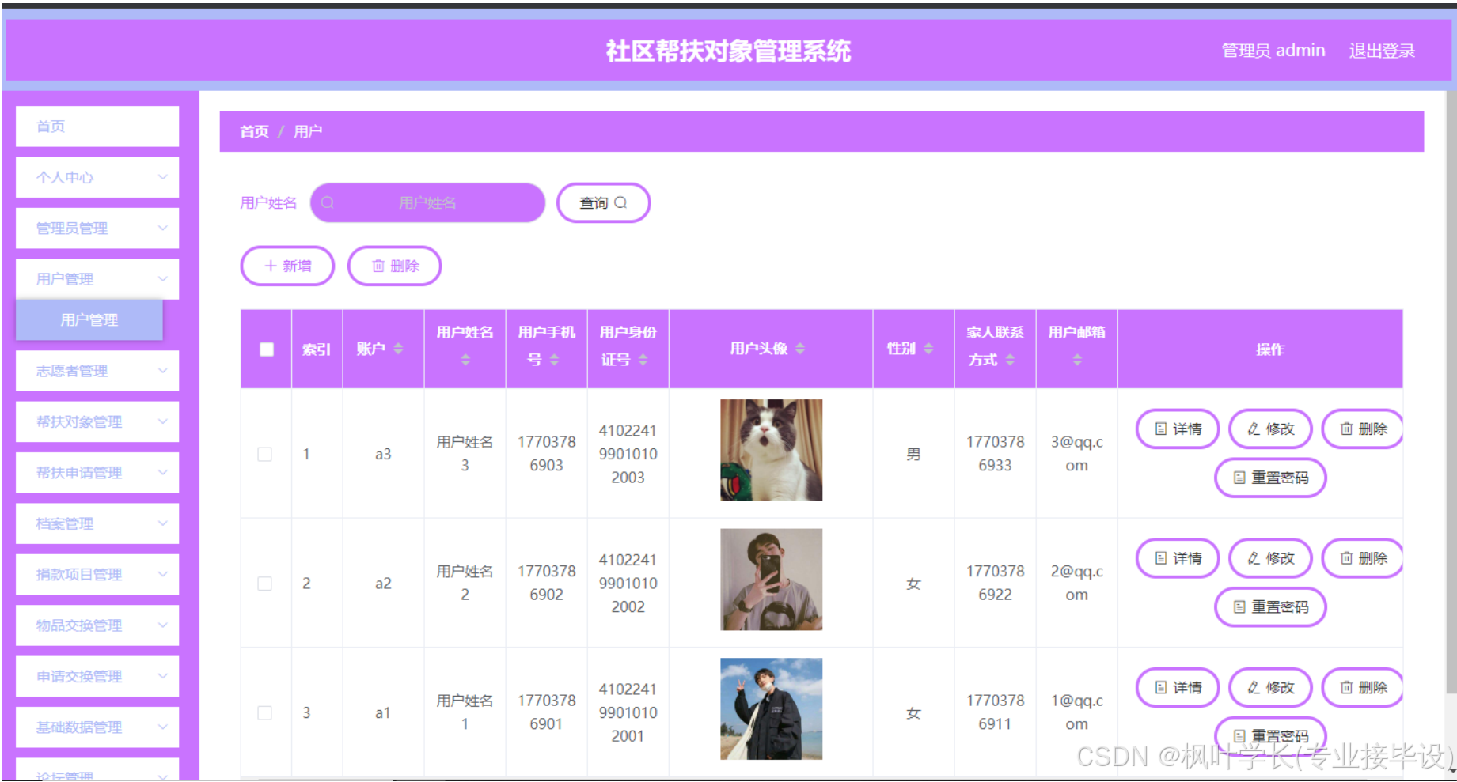Sort table by 家人联系方式 column arrows

pos(1010,360)
